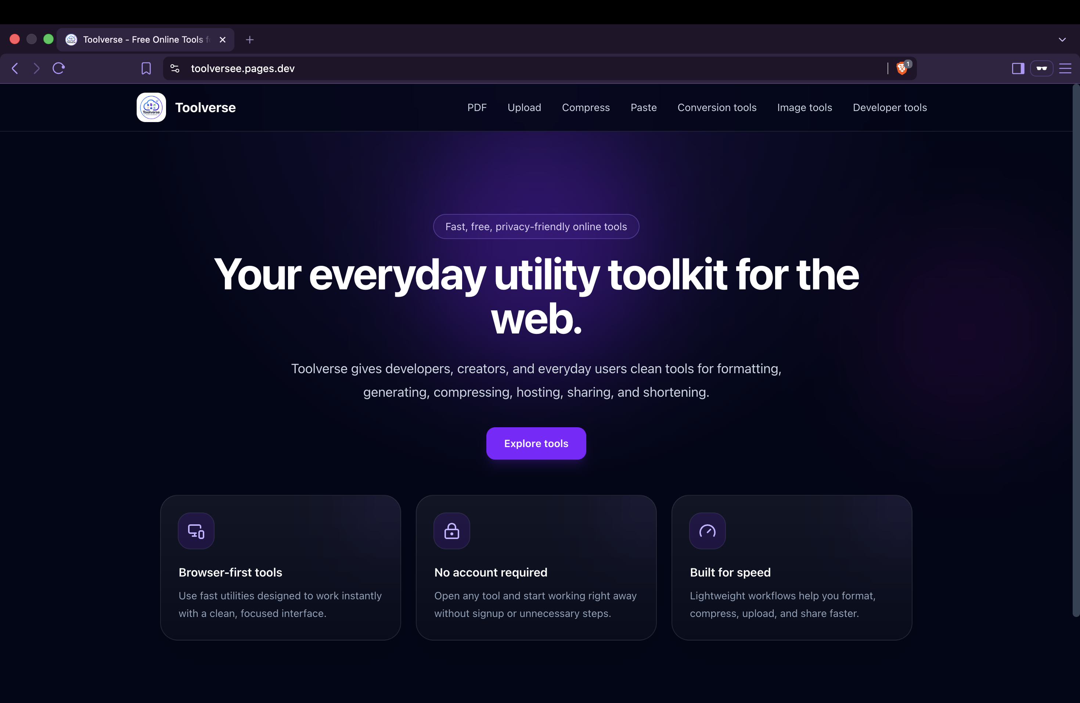This screenshot has height=703, width=1080.
Task: Click the 'Your everyday utility toolkit' headline
Action: point(536,297)
